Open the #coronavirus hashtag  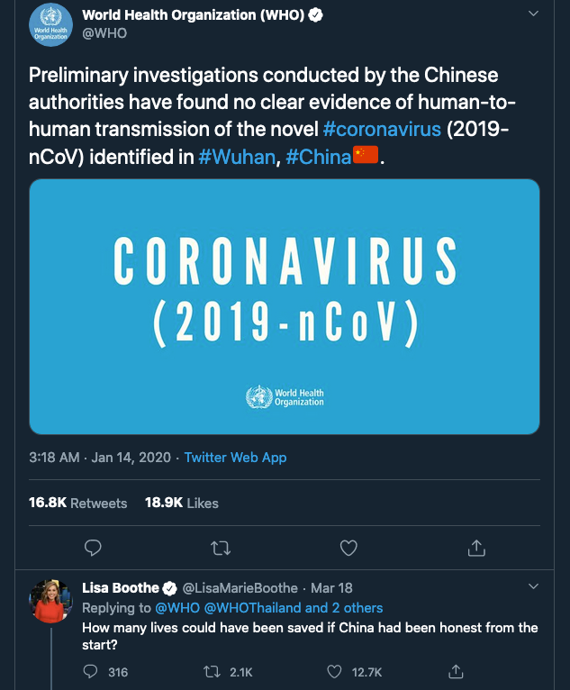(x=382, y=129)
